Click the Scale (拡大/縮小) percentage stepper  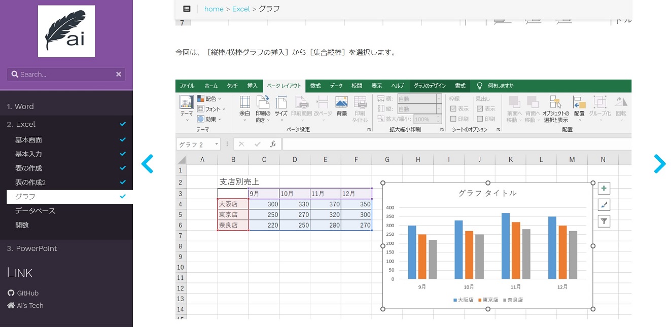pos(439,119)
